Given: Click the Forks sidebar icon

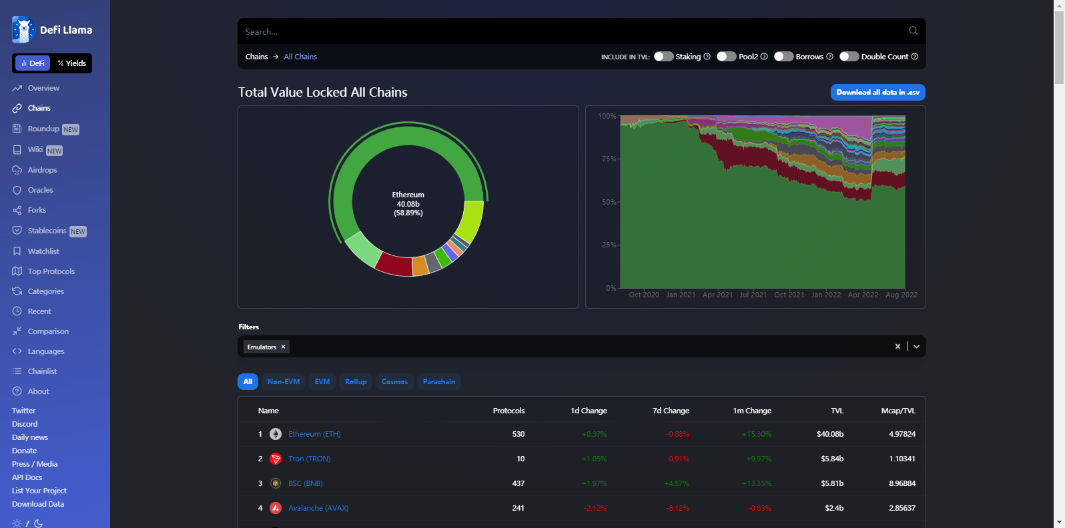Looking at the screenshot, I should tap(17, 210).
